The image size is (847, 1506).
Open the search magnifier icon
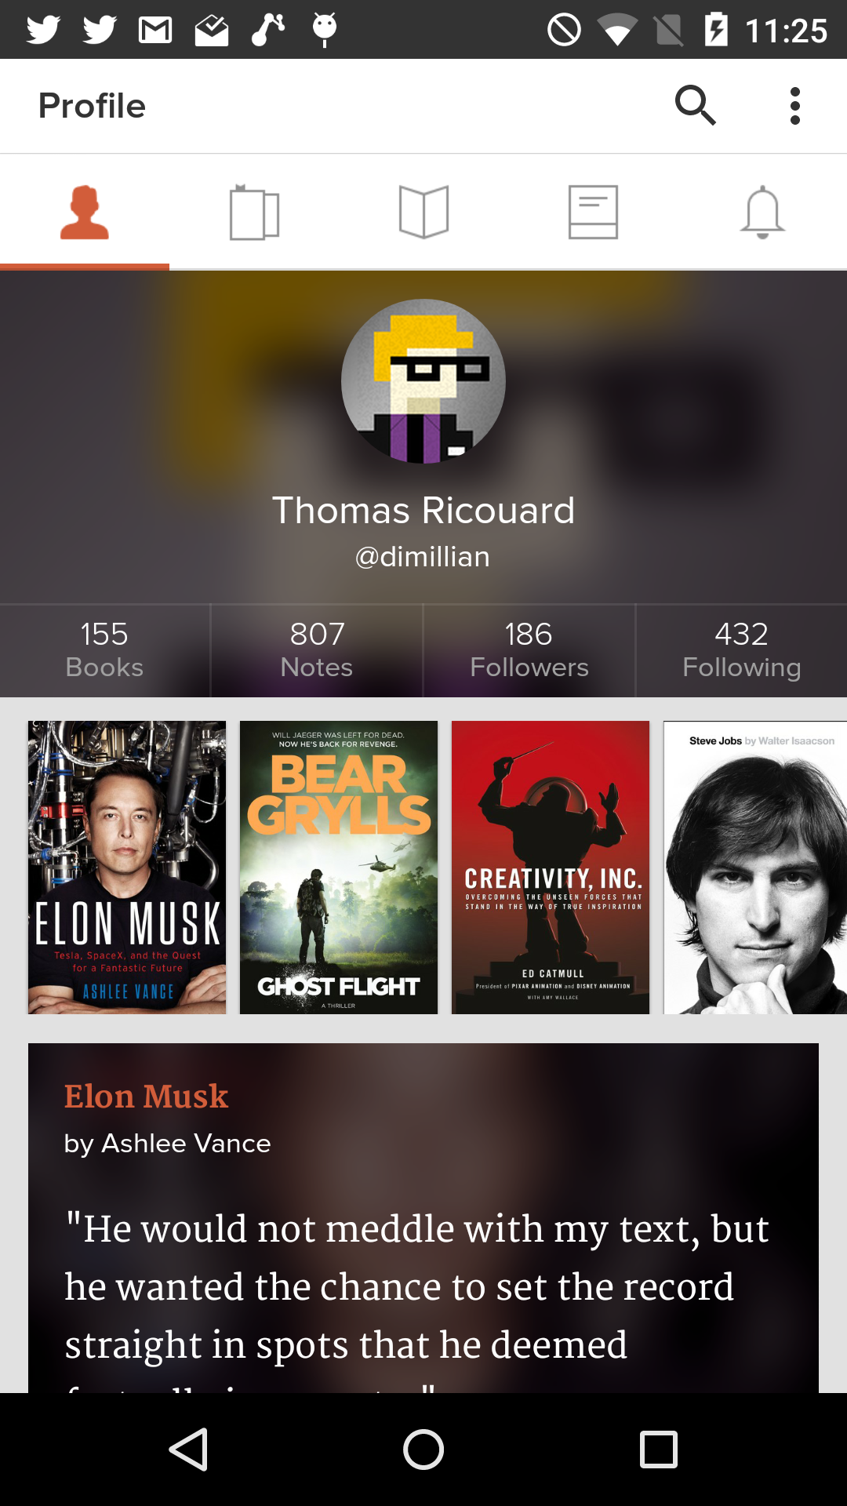point(696,106)
